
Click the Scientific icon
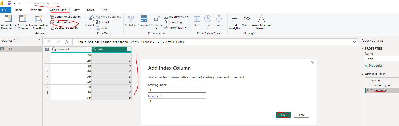(x=157, y=19)
